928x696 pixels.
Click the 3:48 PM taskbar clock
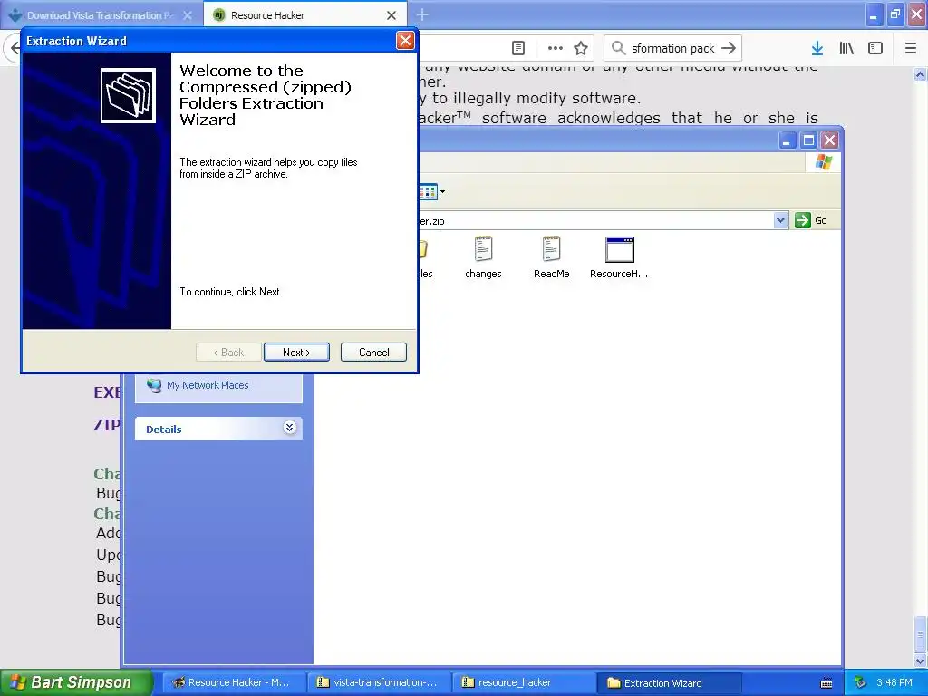894,682
